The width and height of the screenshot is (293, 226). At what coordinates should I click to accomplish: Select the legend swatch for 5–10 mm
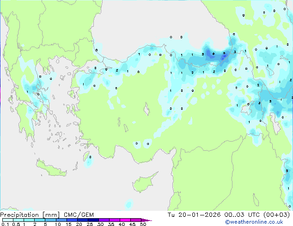[51, 220]
